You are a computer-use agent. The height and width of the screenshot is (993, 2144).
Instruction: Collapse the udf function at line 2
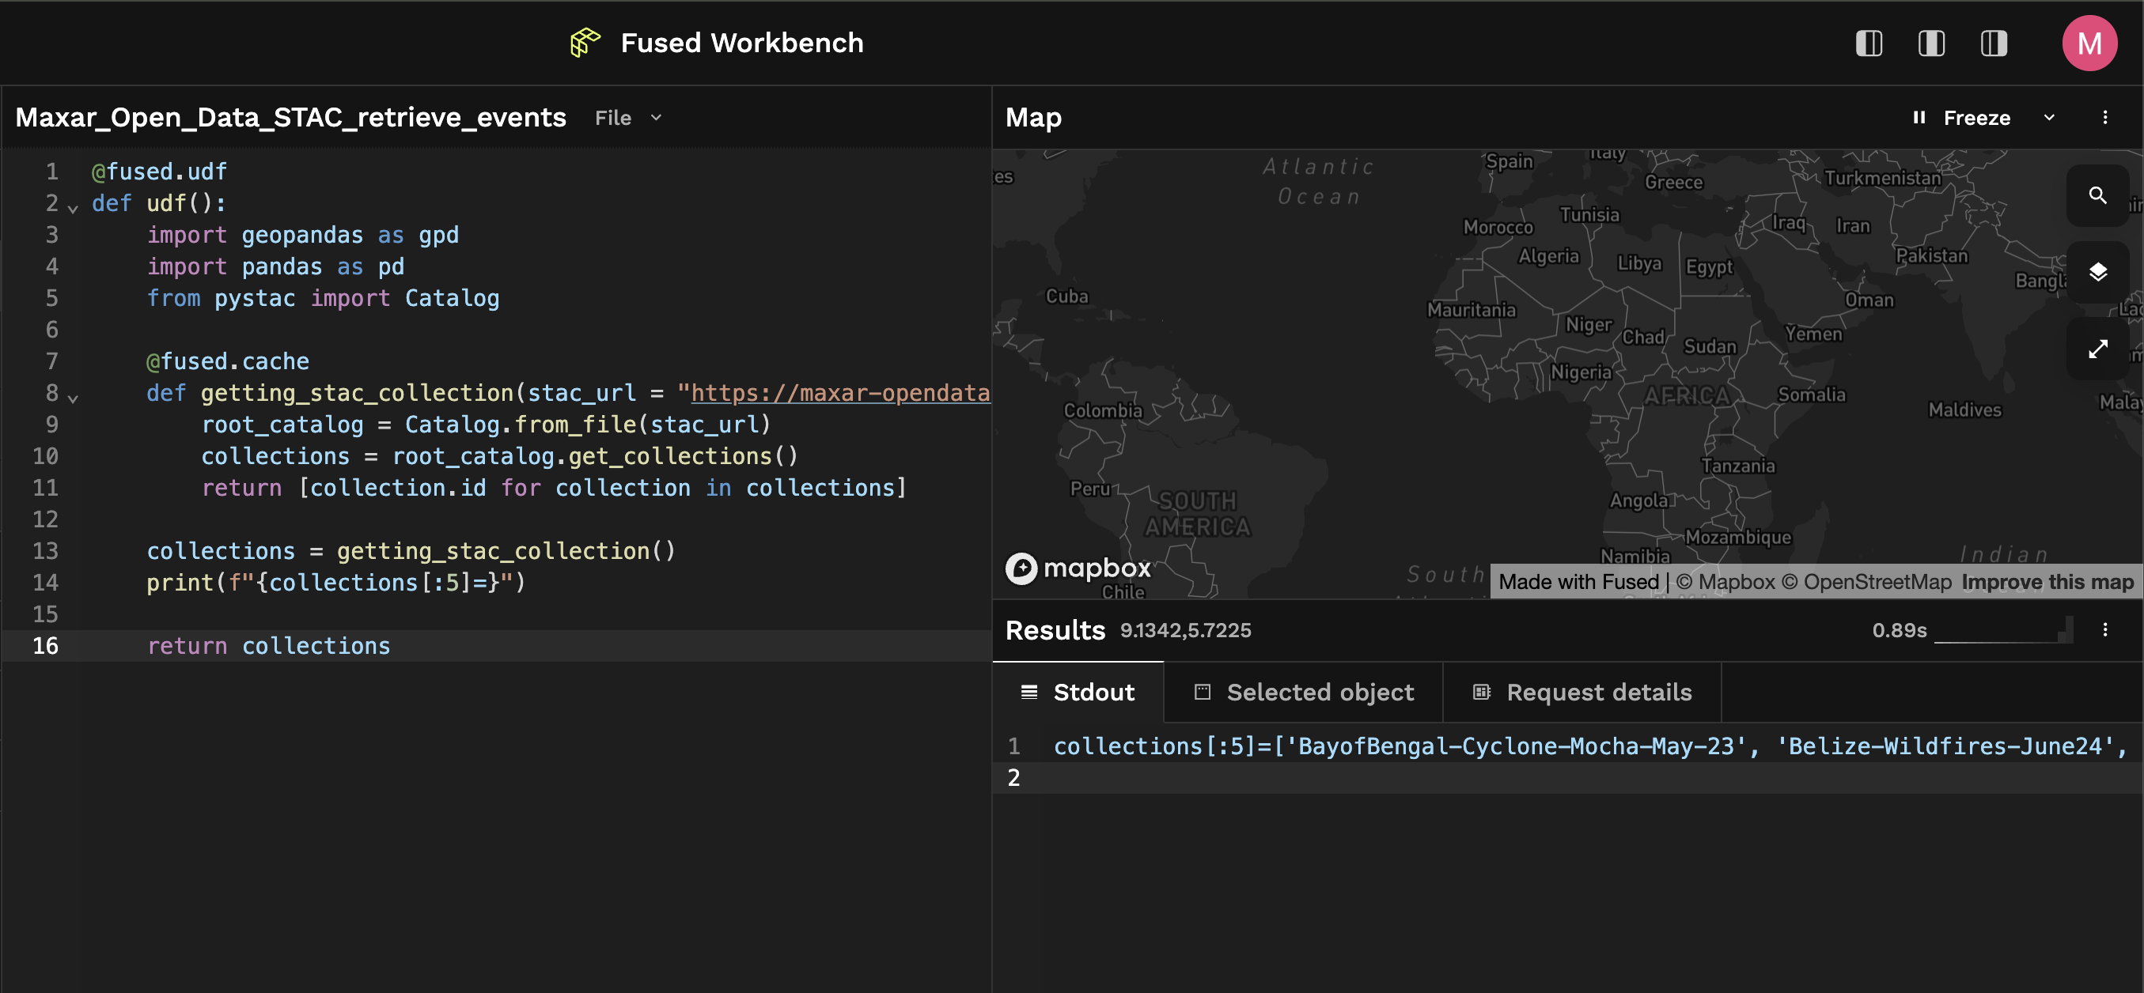pyautogui.click(x=74, y=208)
